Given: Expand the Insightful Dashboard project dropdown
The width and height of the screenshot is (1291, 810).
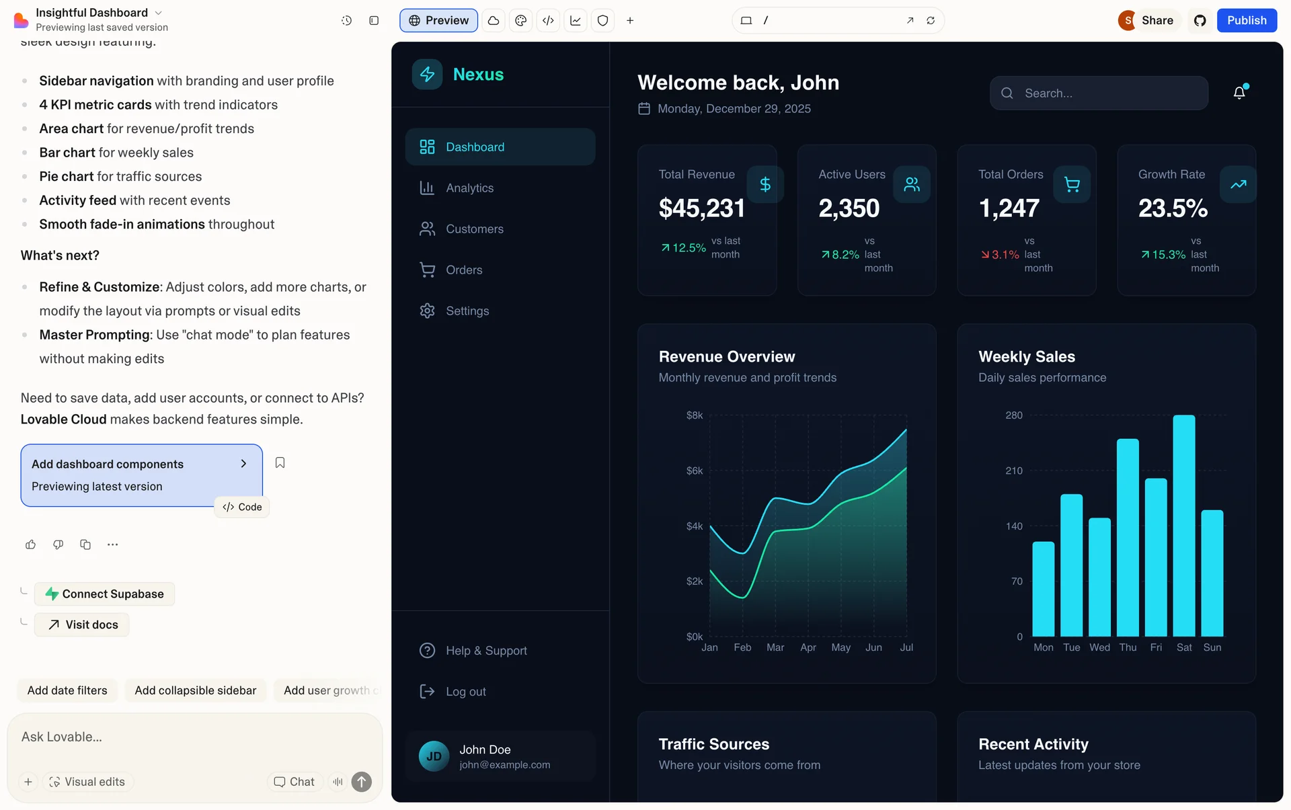Looking at the screenshot, I should click(159, 13).
